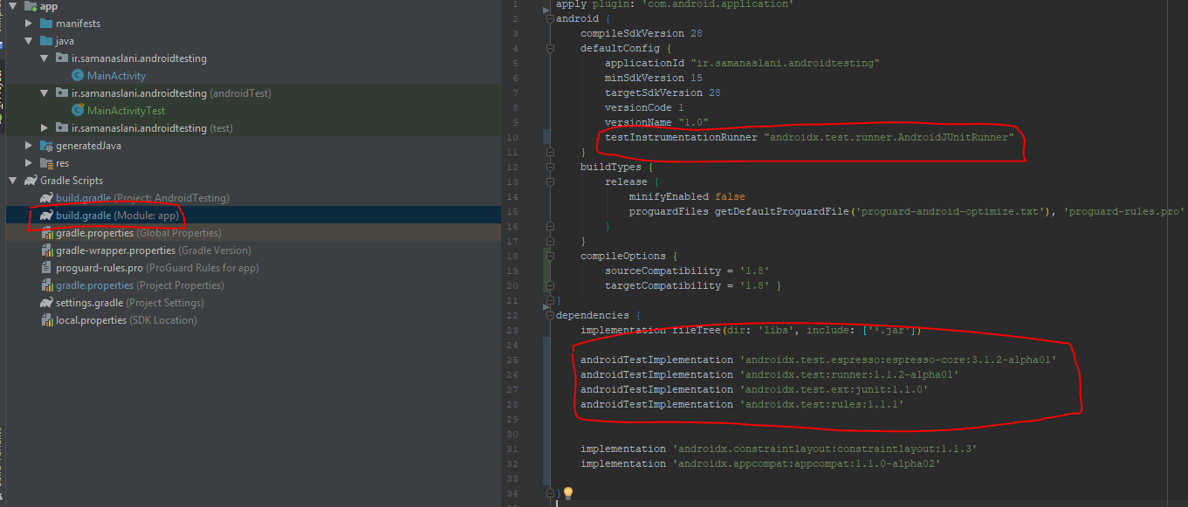
Task: Click the icon of gradle.properties (Project Properties)
Action: (x=47, y=285)
